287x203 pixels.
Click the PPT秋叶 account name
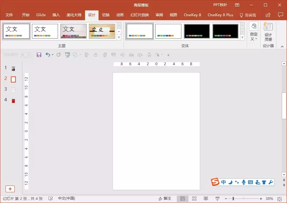click(x=220, y=5)
